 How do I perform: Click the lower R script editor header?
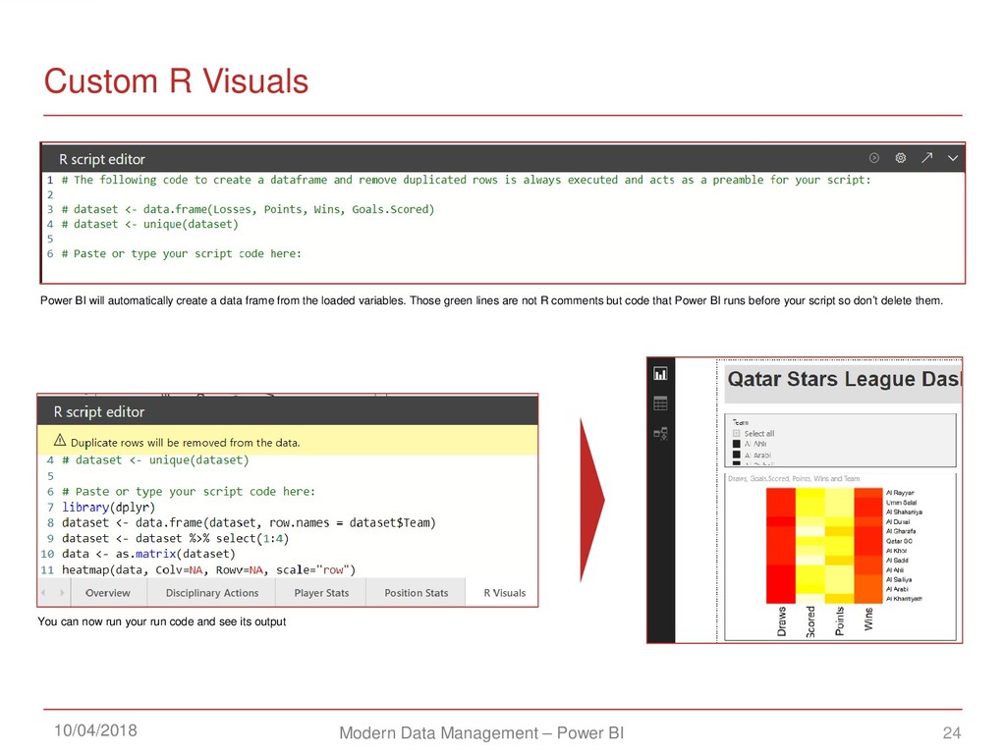tap(288, 411)
